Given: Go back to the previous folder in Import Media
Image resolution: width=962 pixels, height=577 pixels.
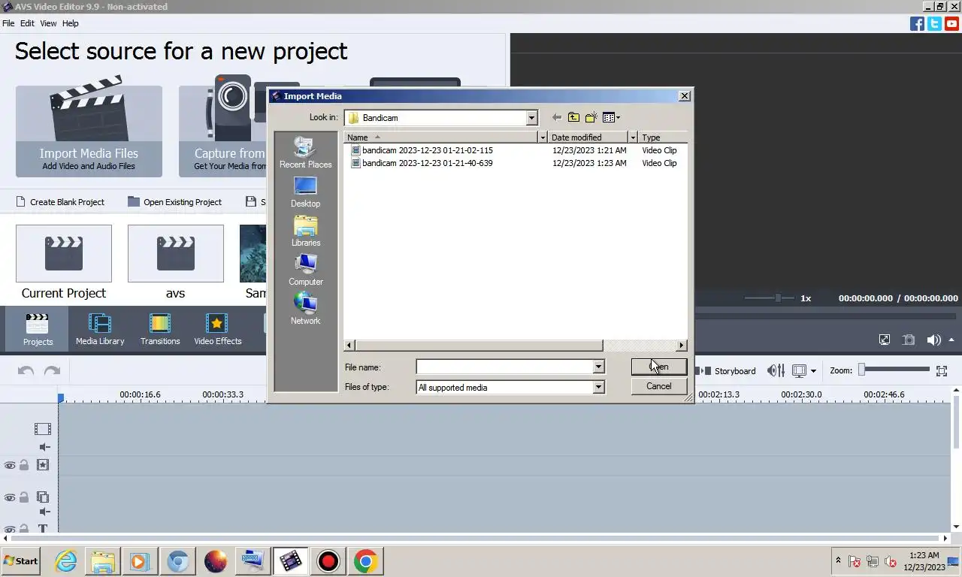Looking at the screenshot, I should pos(556,117).
